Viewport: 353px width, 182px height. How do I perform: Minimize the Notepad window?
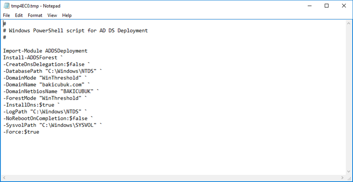click(309, 6)
